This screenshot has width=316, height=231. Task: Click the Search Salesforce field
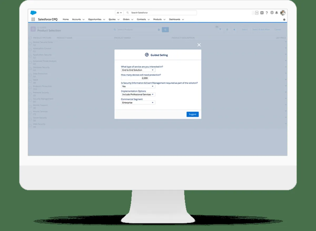coord(160,13)
